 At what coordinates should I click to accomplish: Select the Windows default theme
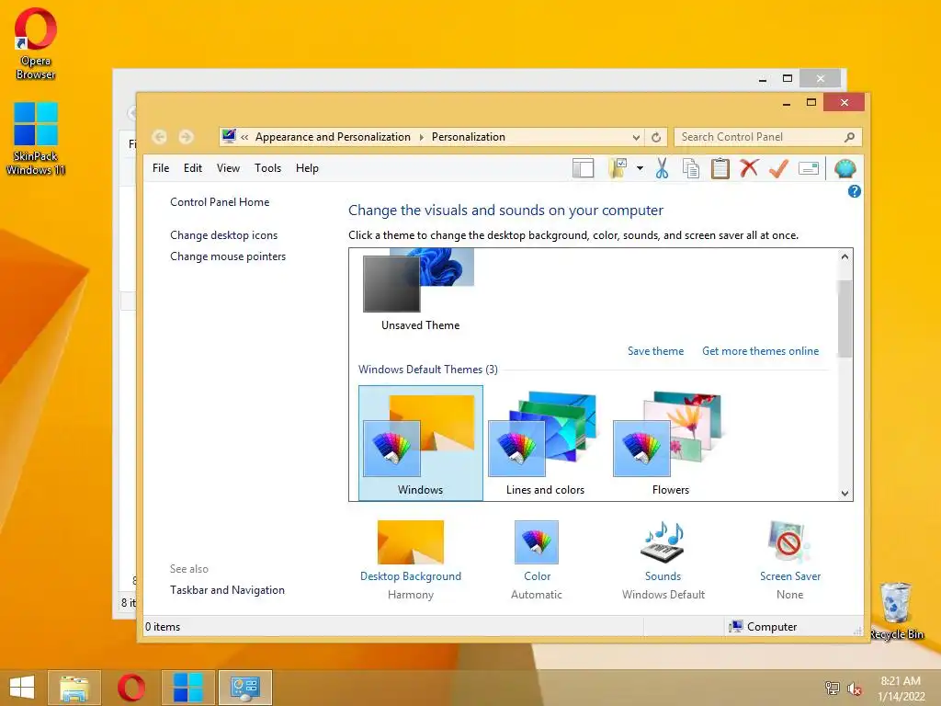(x=421, y=443)
